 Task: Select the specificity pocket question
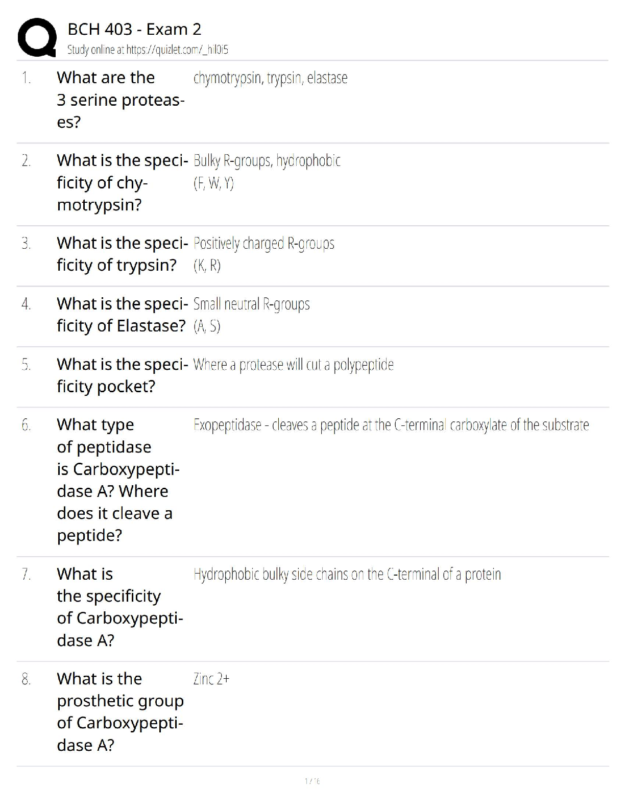122,375
